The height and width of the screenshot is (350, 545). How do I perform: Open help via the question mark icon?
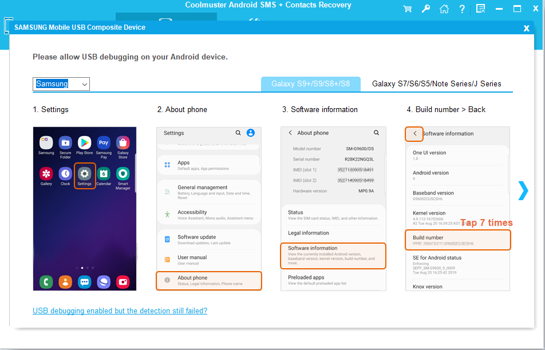462,9
